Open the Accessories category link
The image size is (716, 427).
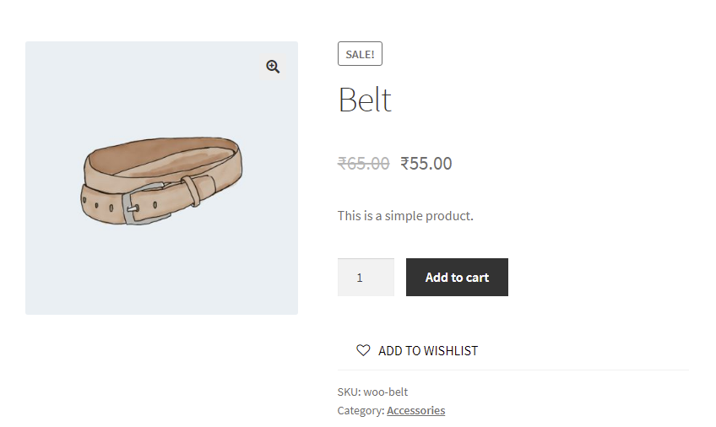pyautogui.click(x=415, y=410)
